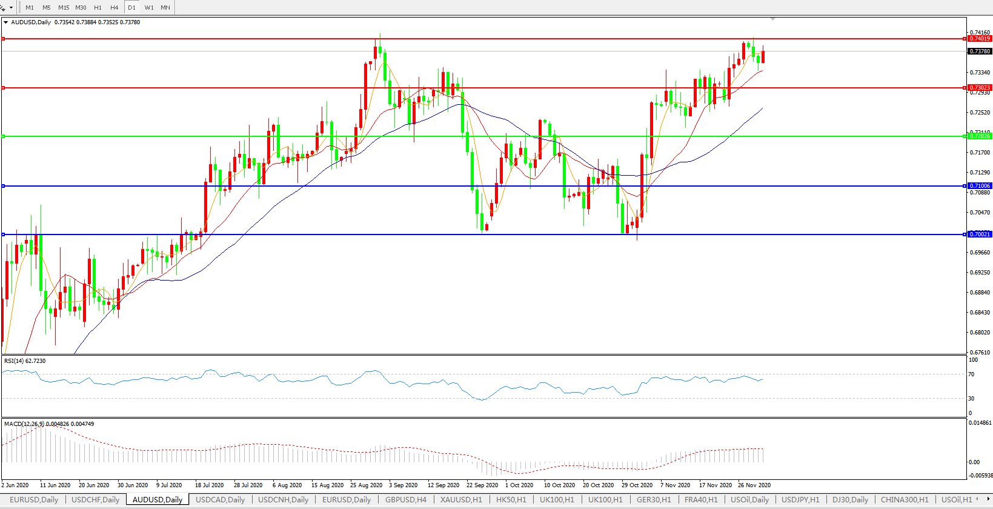993x509 pixels.
Task: Expand the triangle beside AUDUSD,Daily title
Action: point(6,22)
